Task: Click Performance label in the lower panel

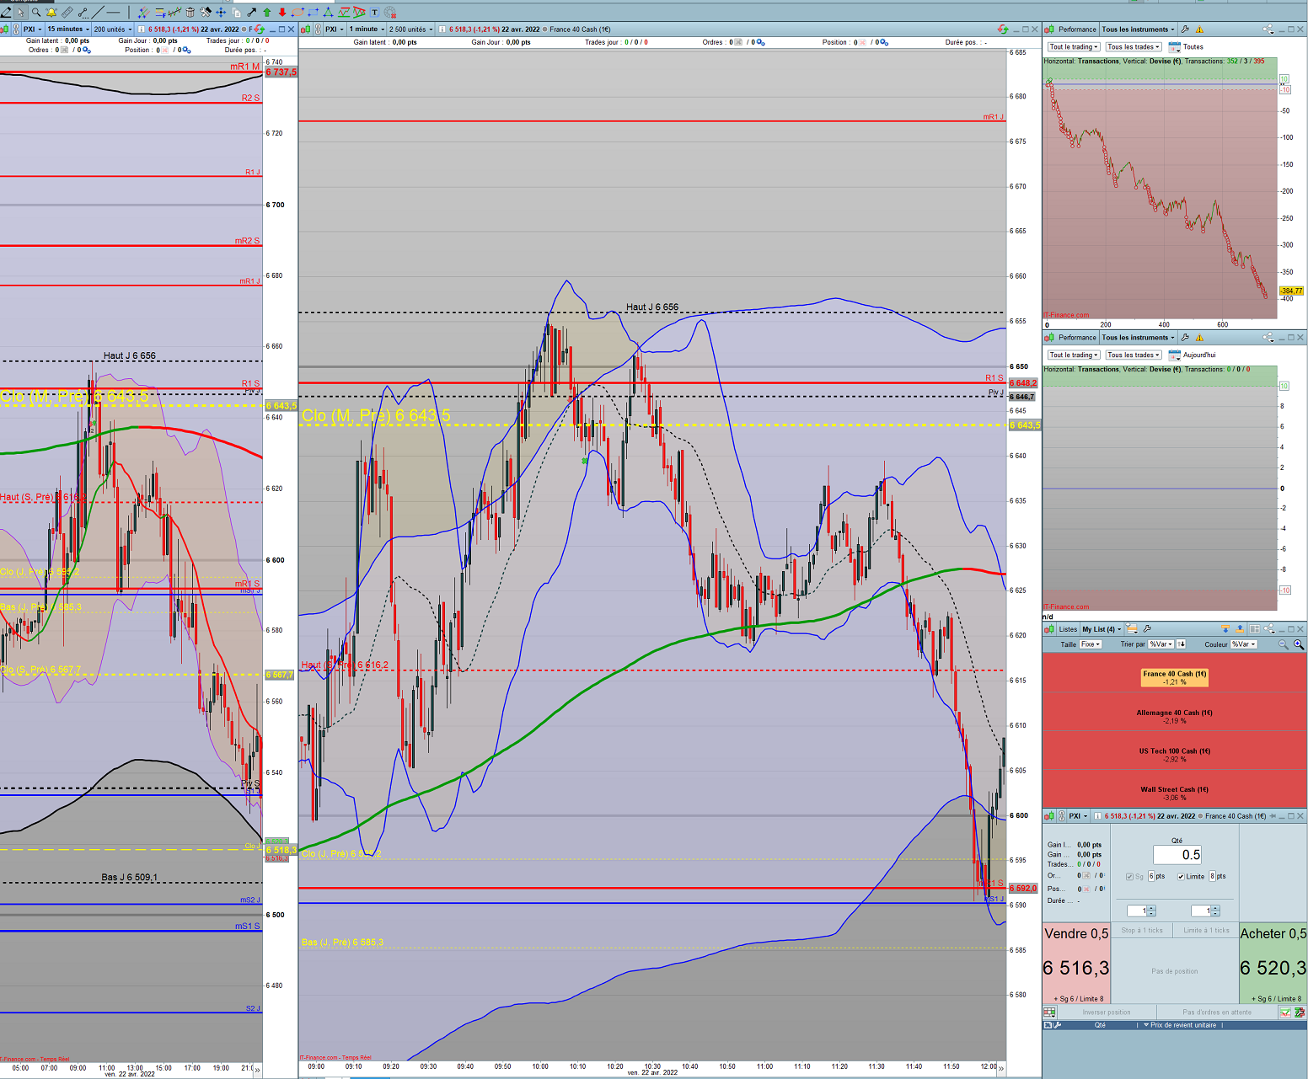Action: click(1077, 338)
